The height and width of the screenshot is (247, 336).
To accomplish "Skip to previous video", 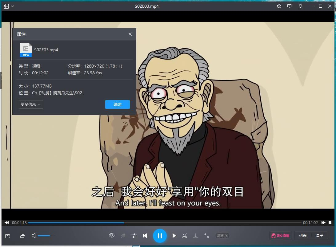I will 145,236.
